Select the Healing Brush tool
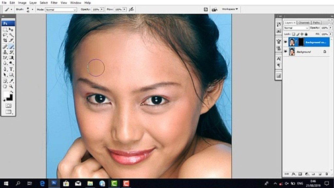Viewport: 334px width, 188px height. (x=5, y=46)
